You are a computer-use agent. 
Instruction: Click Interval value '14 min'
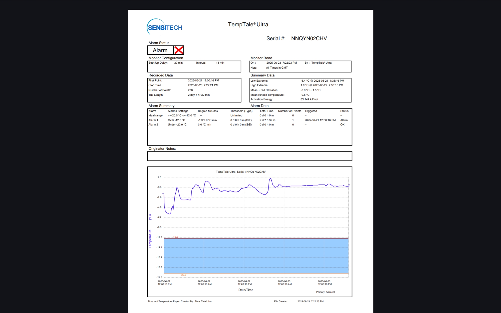click(x=220, y=63)
